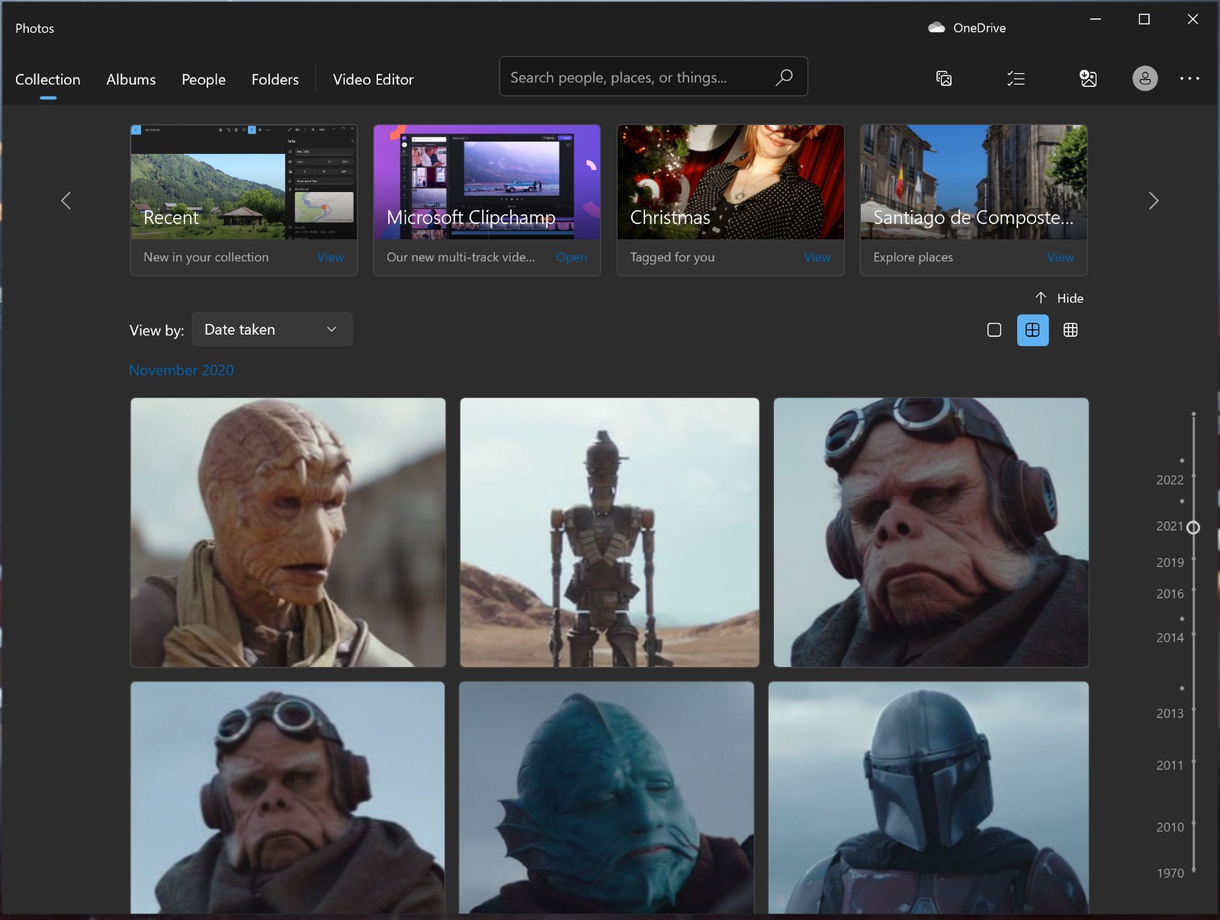Screen dimensions: 1220x920
Task: Minimize the Photos window
Action: pos(1096,19)
